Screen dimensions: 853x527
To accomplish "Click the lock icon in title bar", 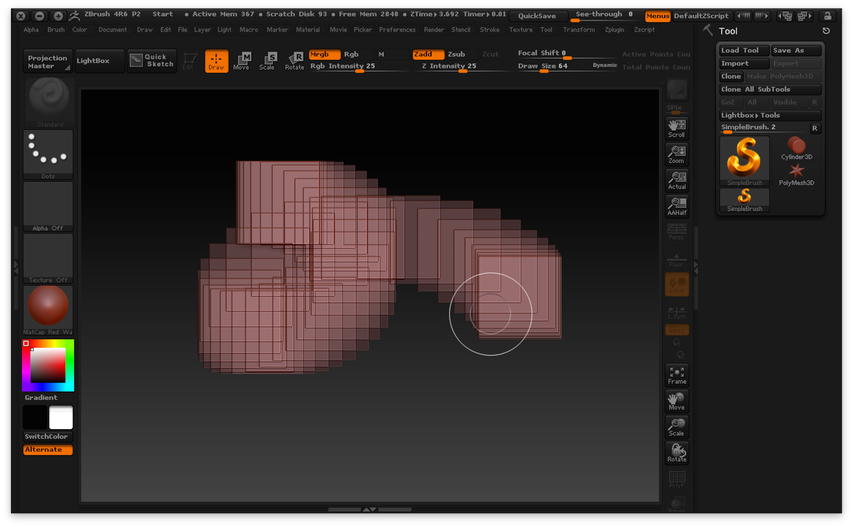I will pyautogui.click(x=826, y=16).
